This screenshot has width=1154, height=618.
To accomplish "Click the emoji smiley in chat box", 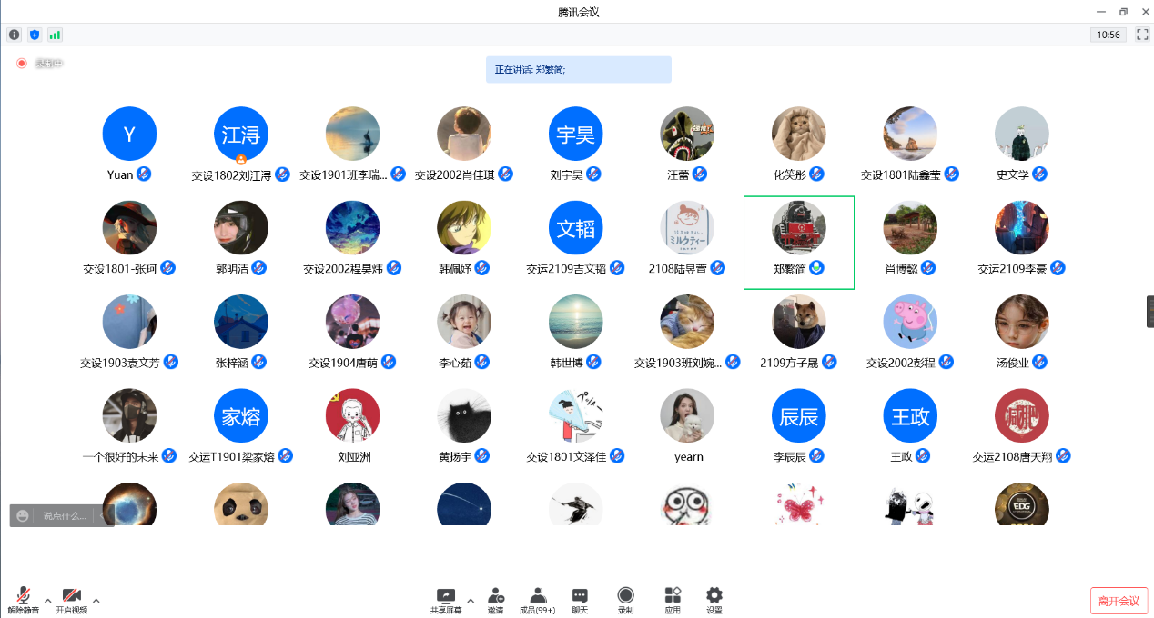I will pyautogui.click(x=23, y=515).
